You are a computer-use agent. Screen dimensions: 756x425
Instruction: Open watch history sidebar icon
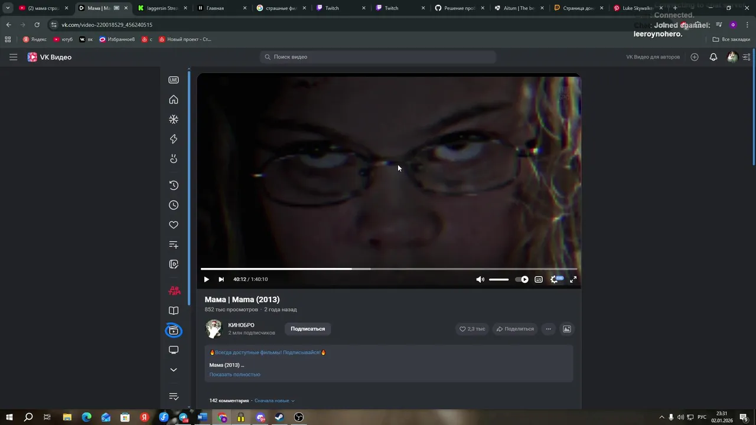click(174, 185)
